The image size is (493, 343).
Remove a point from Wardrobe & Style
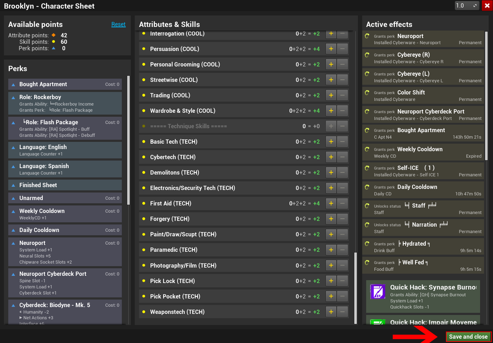click(x=342, y=111)
